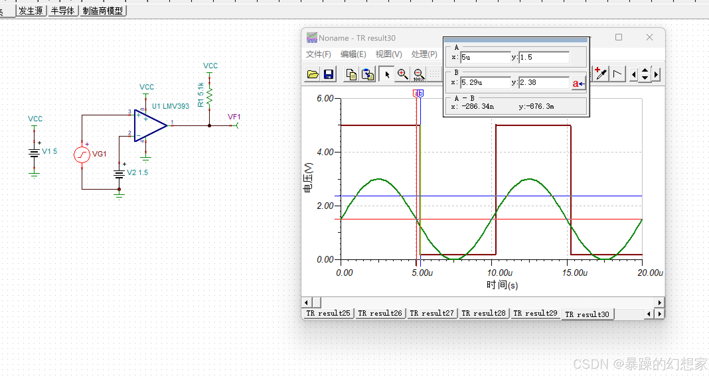Image resolution: width=709 pixels, height=376 pixels.
Task: Switch to TR result27 tab
Action: click(x=432, y=313)
